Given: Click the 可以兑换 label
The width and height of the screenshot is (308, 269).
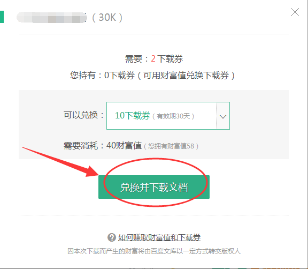Looking at the screenshot, I should (83, 115).
